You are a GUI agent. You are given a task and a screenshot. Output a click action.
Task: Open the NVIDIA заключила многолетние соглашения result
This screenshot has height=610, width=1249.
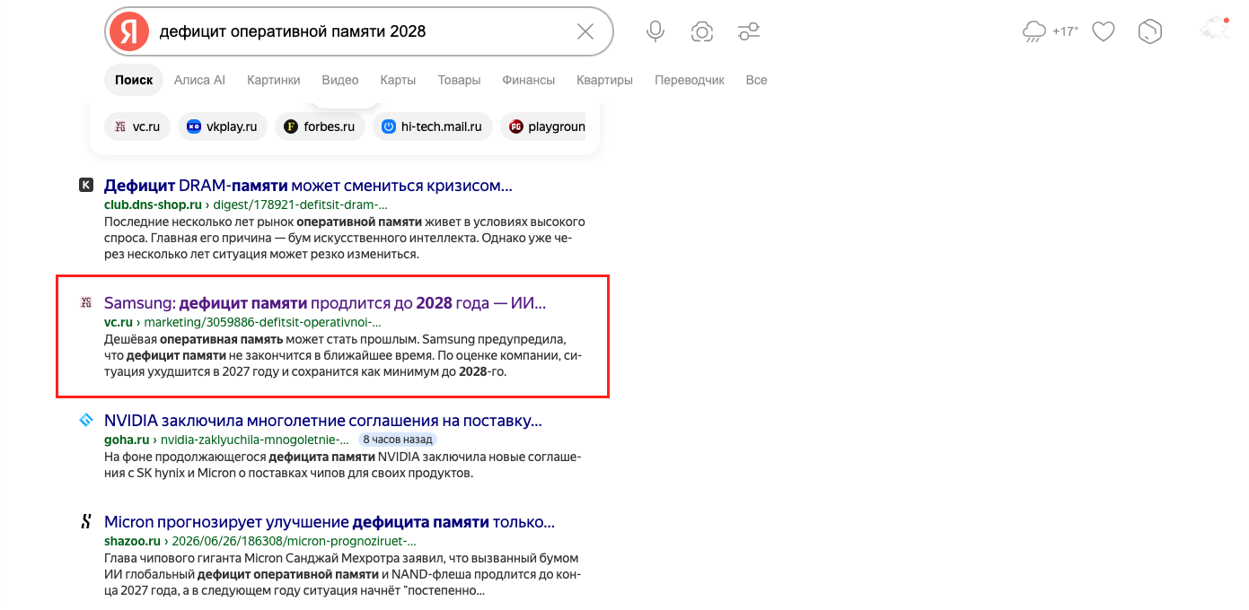(x=323, y=421)
